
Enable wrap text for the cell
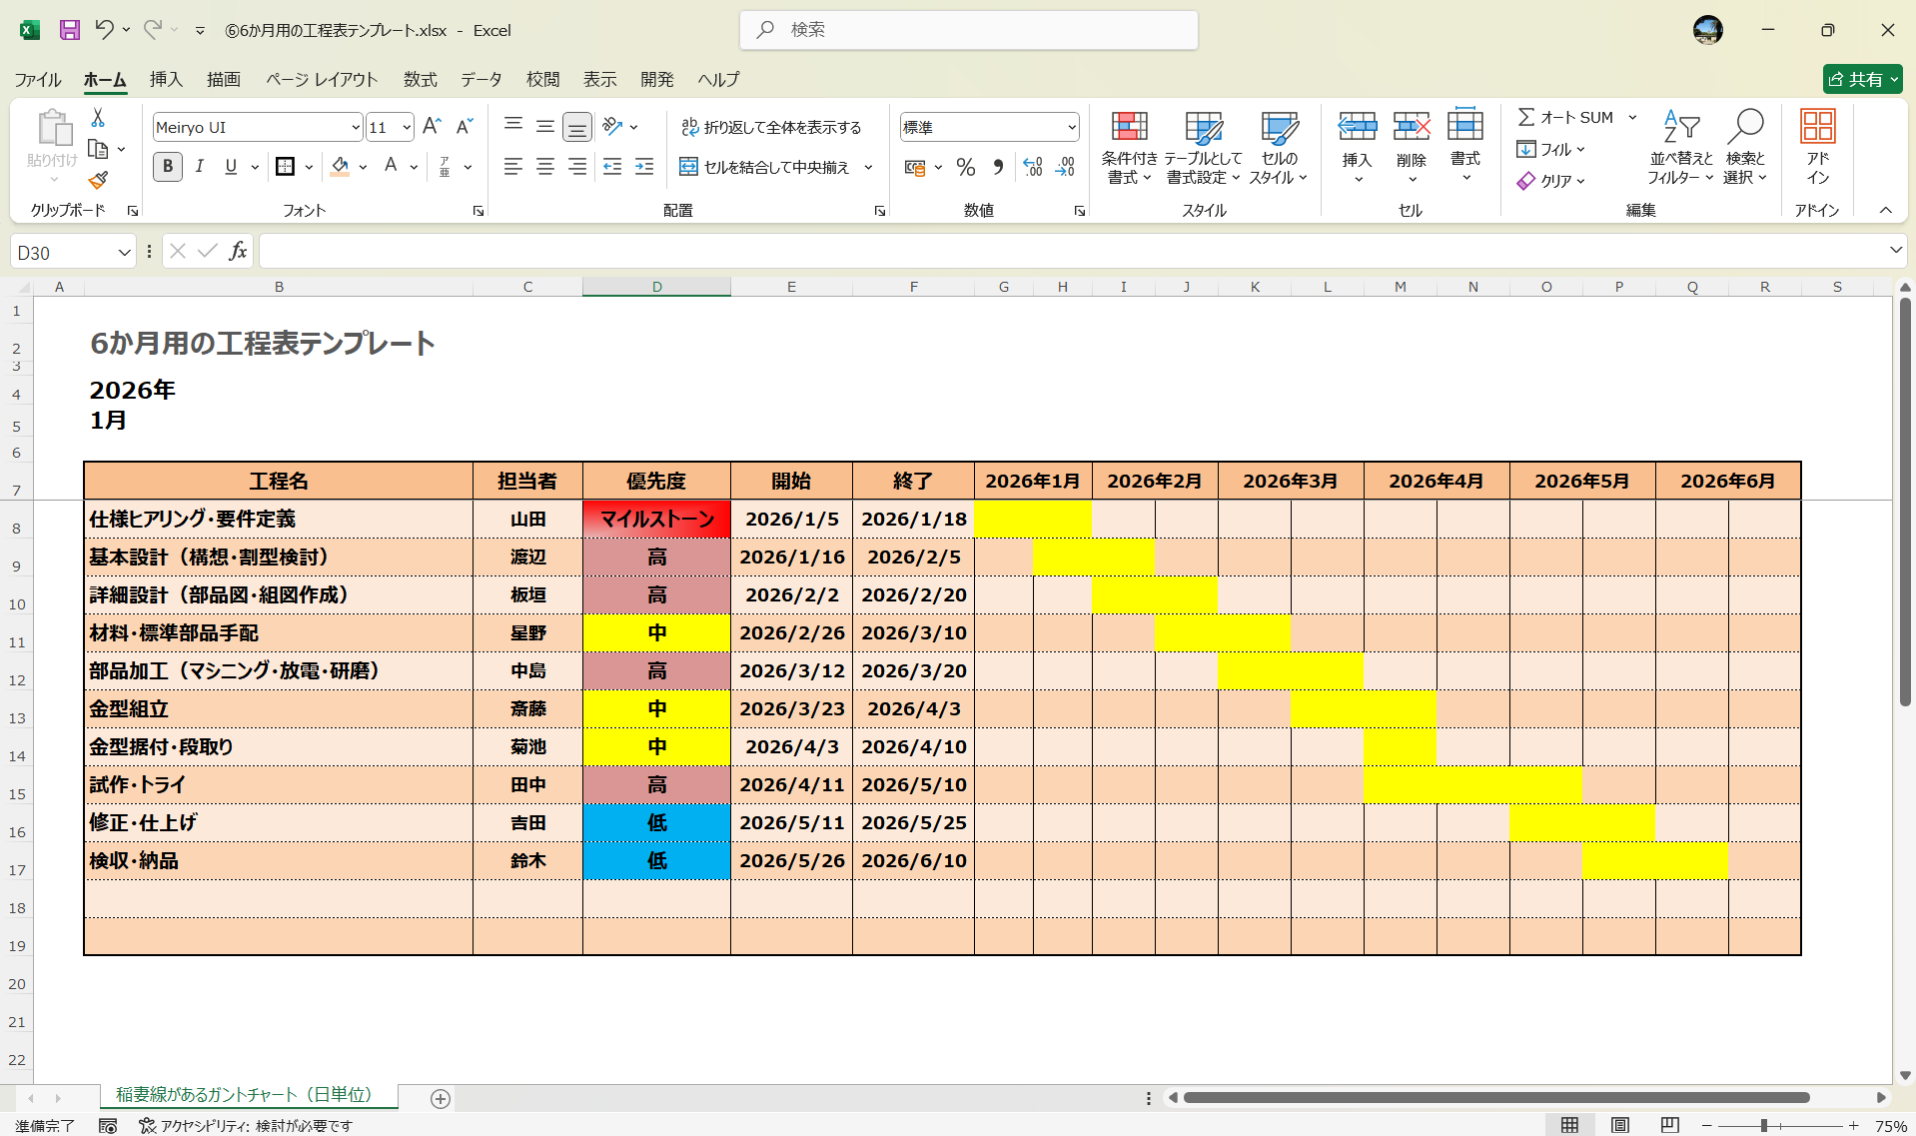click(x=774, y=127)
